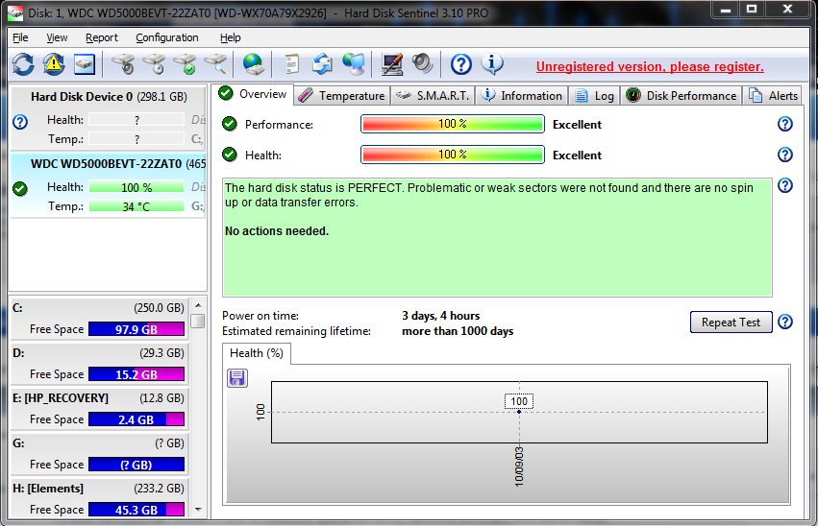The image size is (818, 526).
Task: Click the Performance 100 % progress bar
Action: tap(453, 124)
